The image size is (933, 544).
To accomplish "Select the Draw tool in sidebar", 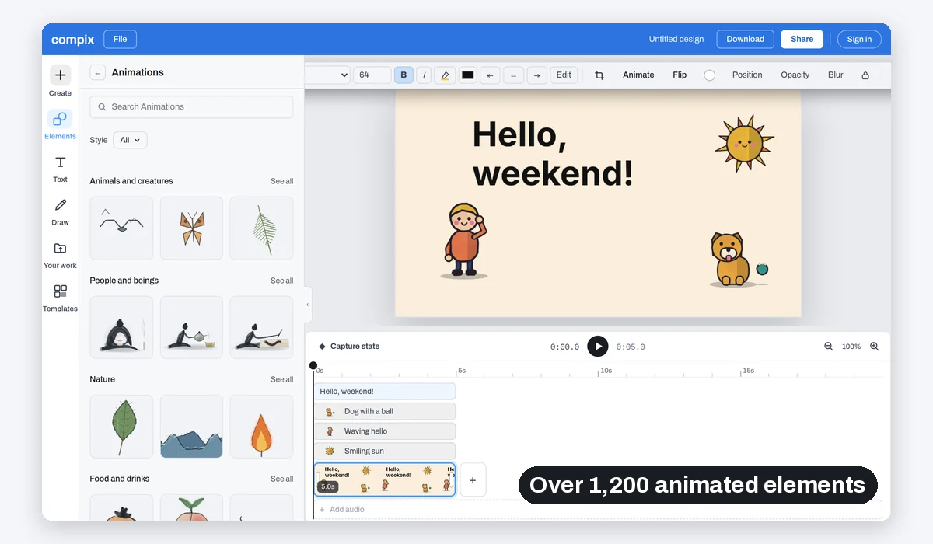I will pos(60,211).
